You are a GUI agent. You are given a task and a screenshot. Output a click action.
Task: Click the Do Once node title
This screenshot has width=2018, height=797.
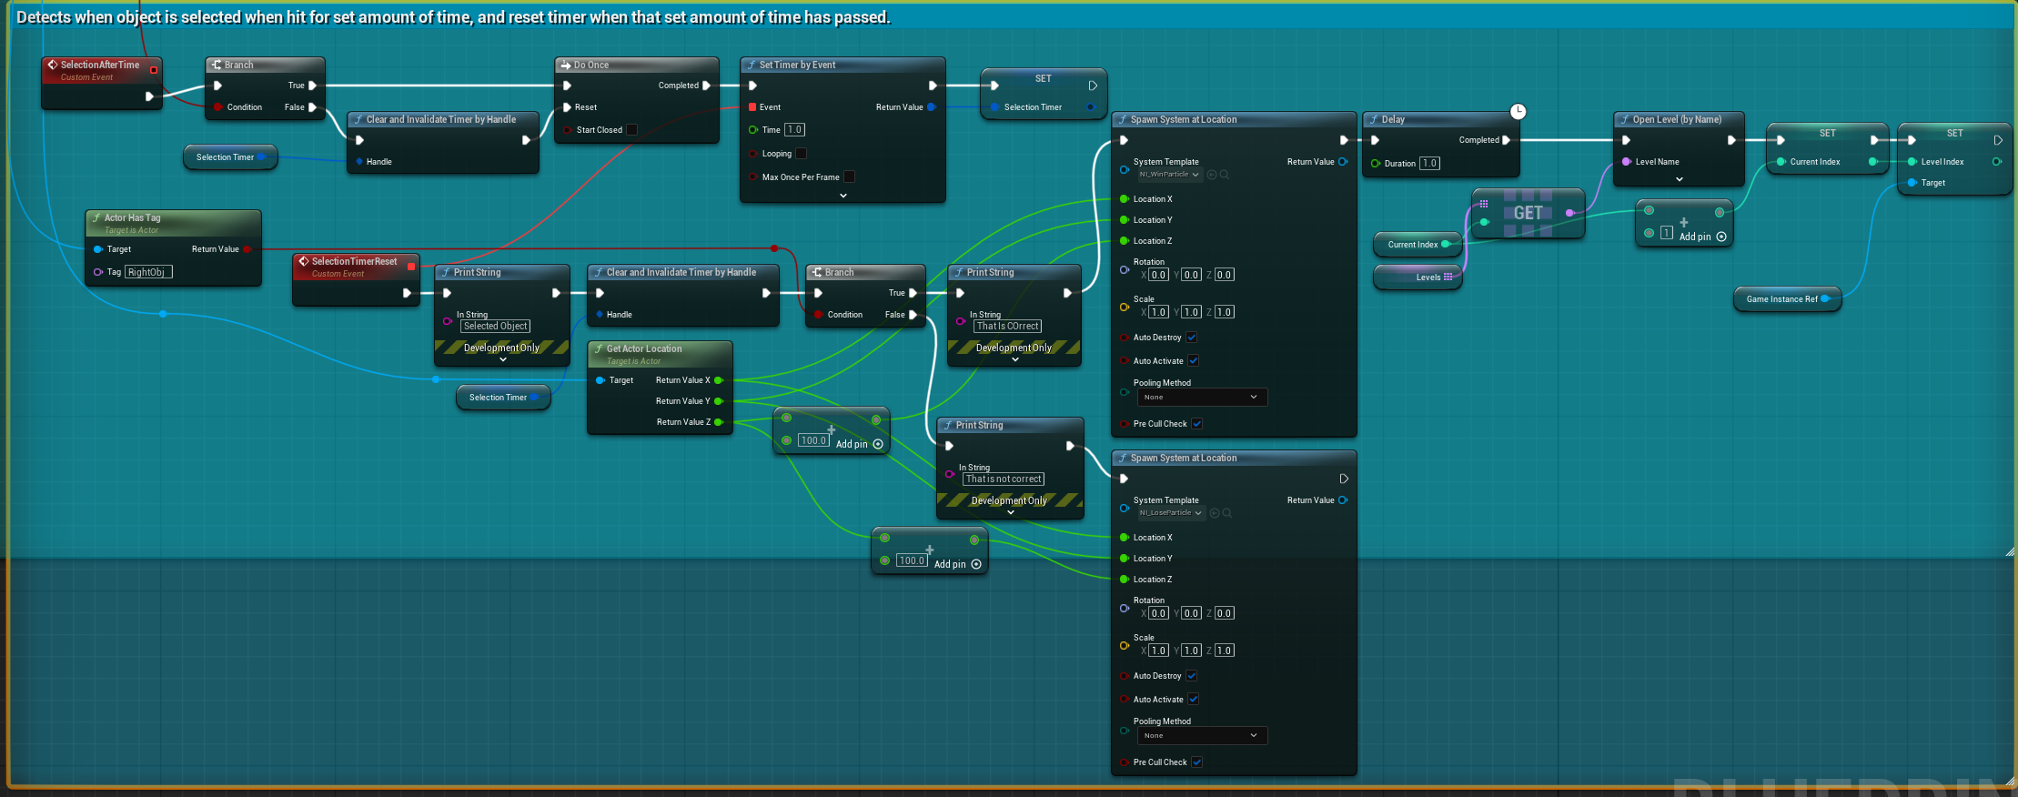[591, 66]
